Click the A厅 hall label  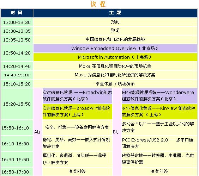tap(37, 132)
